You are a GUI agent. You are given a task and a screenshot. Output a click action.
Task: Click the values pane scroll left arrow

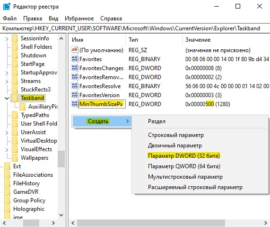coord(73,223)
